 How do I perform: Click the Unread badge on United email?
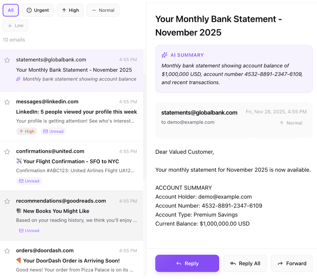click(29, 181)
